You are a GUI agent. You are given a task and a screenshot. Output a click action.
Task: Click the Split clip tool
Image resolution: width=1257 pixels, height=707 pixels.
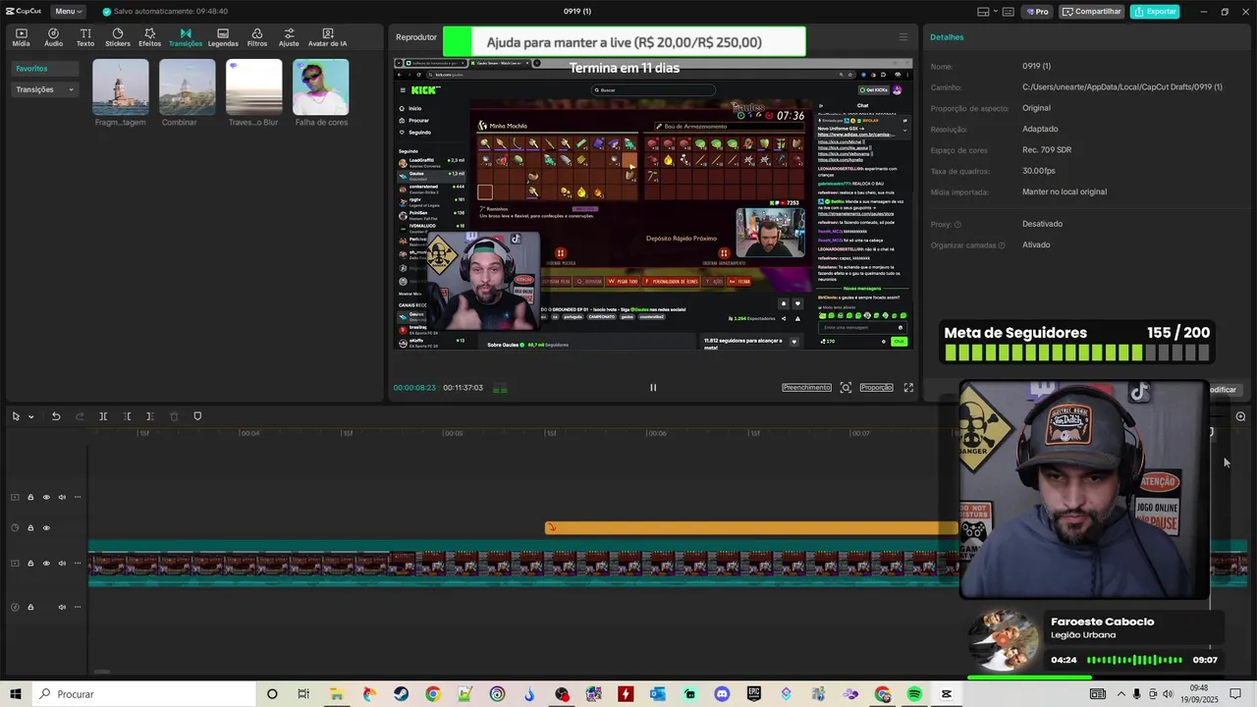pyautogui.click(x=103, y=416)
